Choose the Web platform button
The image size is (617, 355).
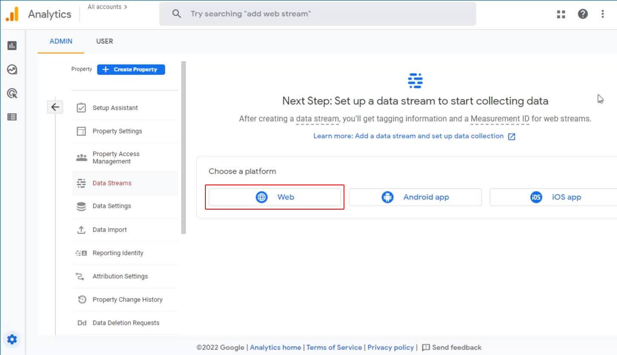point(275,197)
